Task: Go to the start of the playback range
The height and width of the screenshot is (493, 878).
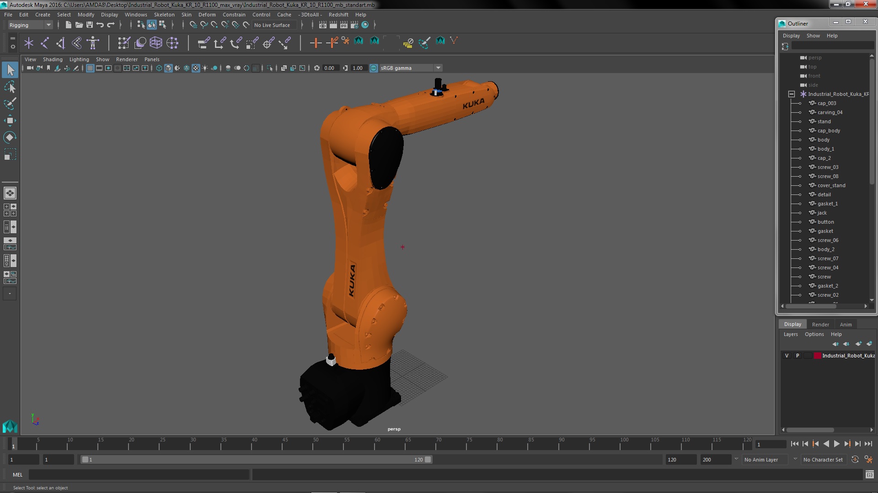Action: (794, 444)
